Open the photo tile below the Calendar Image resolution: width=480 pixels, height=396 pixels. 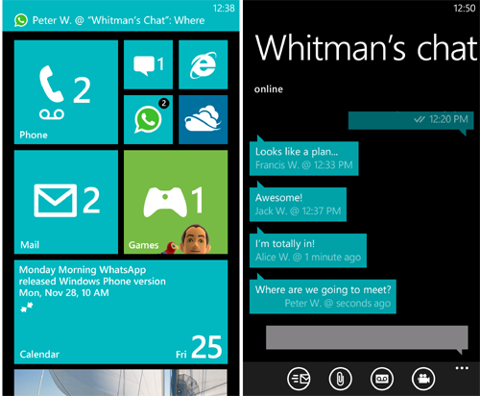point(121,383)
